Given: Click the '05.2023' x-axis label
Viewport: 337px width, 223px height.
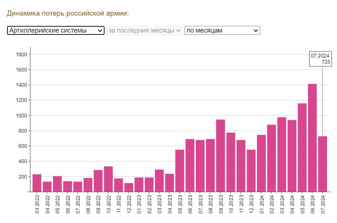Looking at the screenshot, I should point(180,204).
